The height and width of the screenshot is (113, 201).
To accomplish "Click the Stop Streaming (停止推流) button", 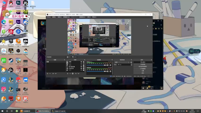I will [x=143, y=62].
